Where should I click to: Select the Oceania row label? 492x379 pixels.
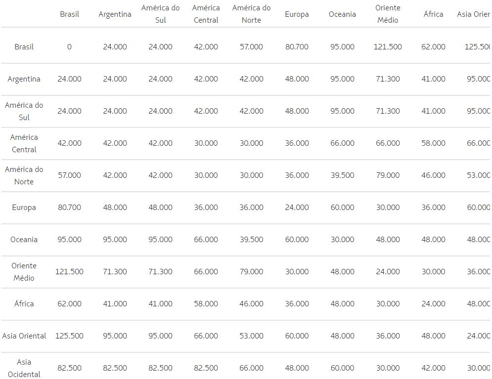(24, 240)
